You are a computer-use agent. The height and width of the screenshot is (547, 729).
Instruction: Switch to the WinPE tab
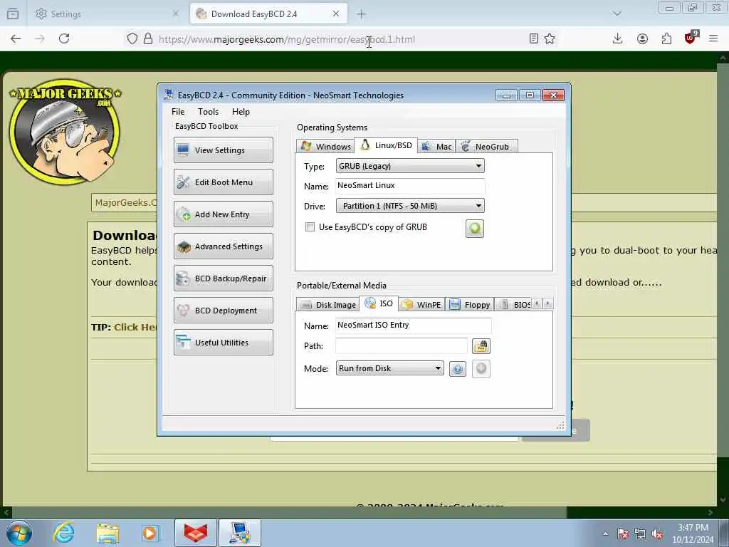click(x=421, y=304)
